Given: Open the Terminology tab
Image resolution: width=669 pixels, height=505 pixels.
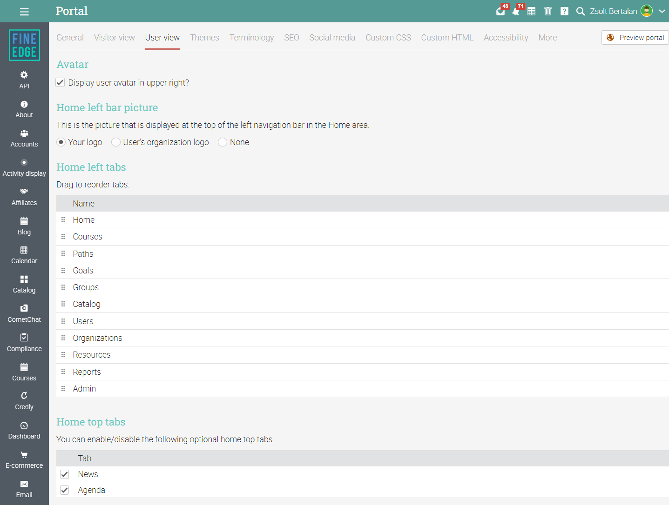Looking at the screenshot, I should point(251,38).
